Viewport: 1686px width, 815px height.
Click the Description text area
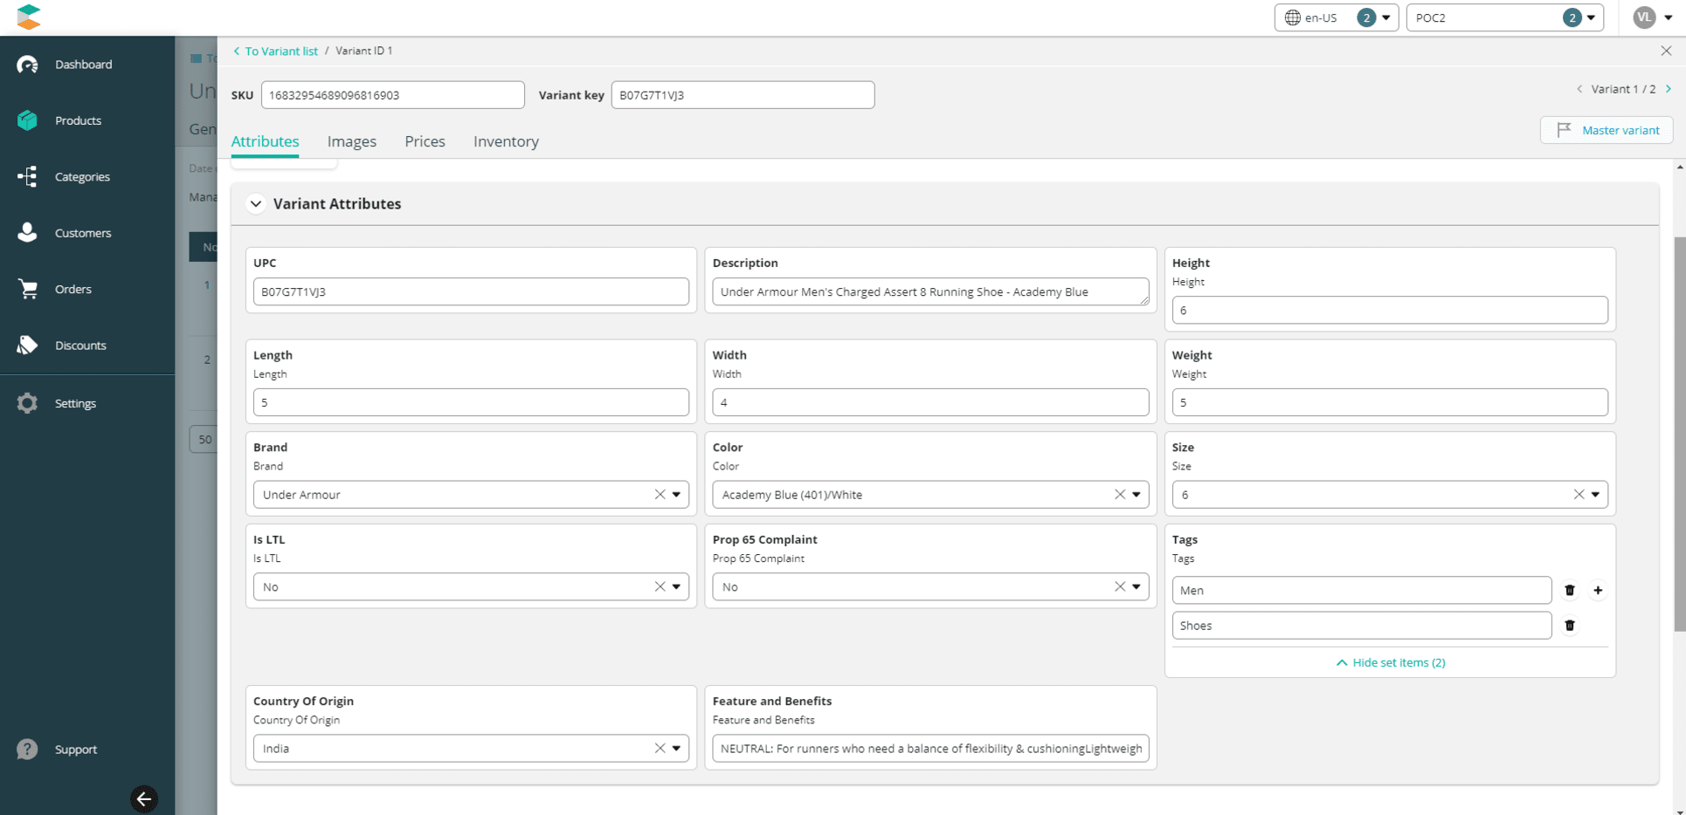point(930,292)
